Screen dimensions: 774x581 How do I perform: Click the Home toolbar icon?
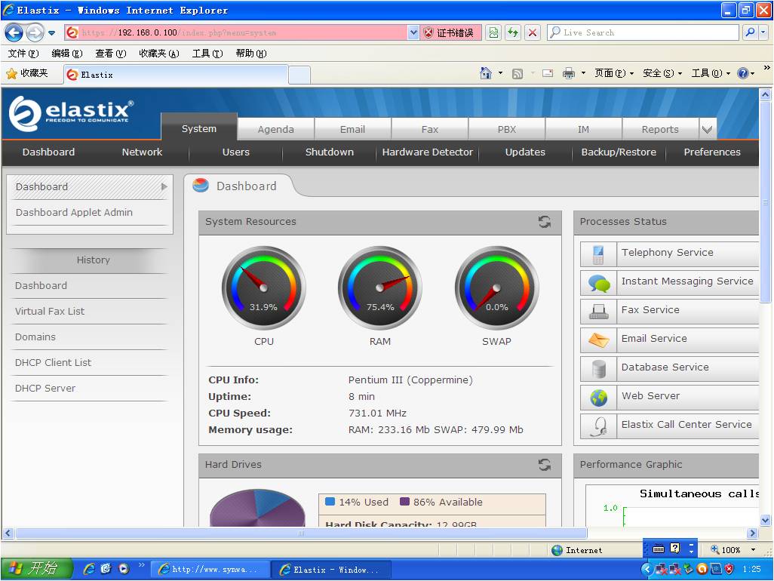point(486,73)
